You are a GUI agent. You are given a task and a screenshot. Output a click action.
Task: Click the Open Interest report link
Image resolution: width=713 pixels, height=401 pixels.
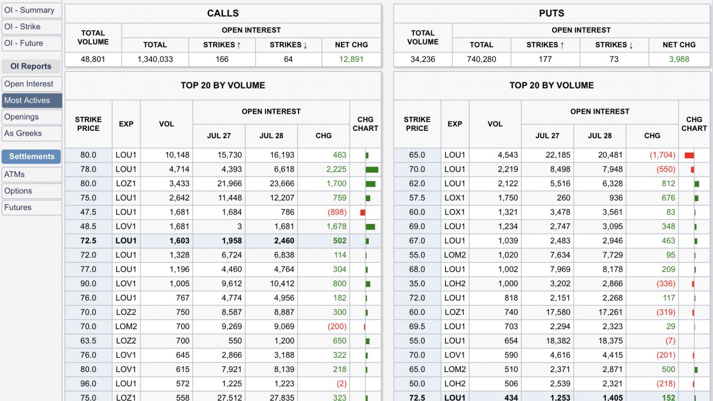(29, 84)
